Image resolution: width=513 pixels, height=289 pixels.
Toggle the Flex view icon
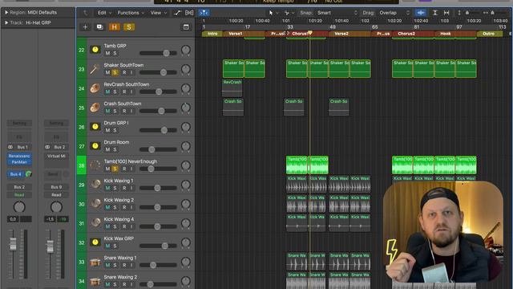[x=189, y=13]
